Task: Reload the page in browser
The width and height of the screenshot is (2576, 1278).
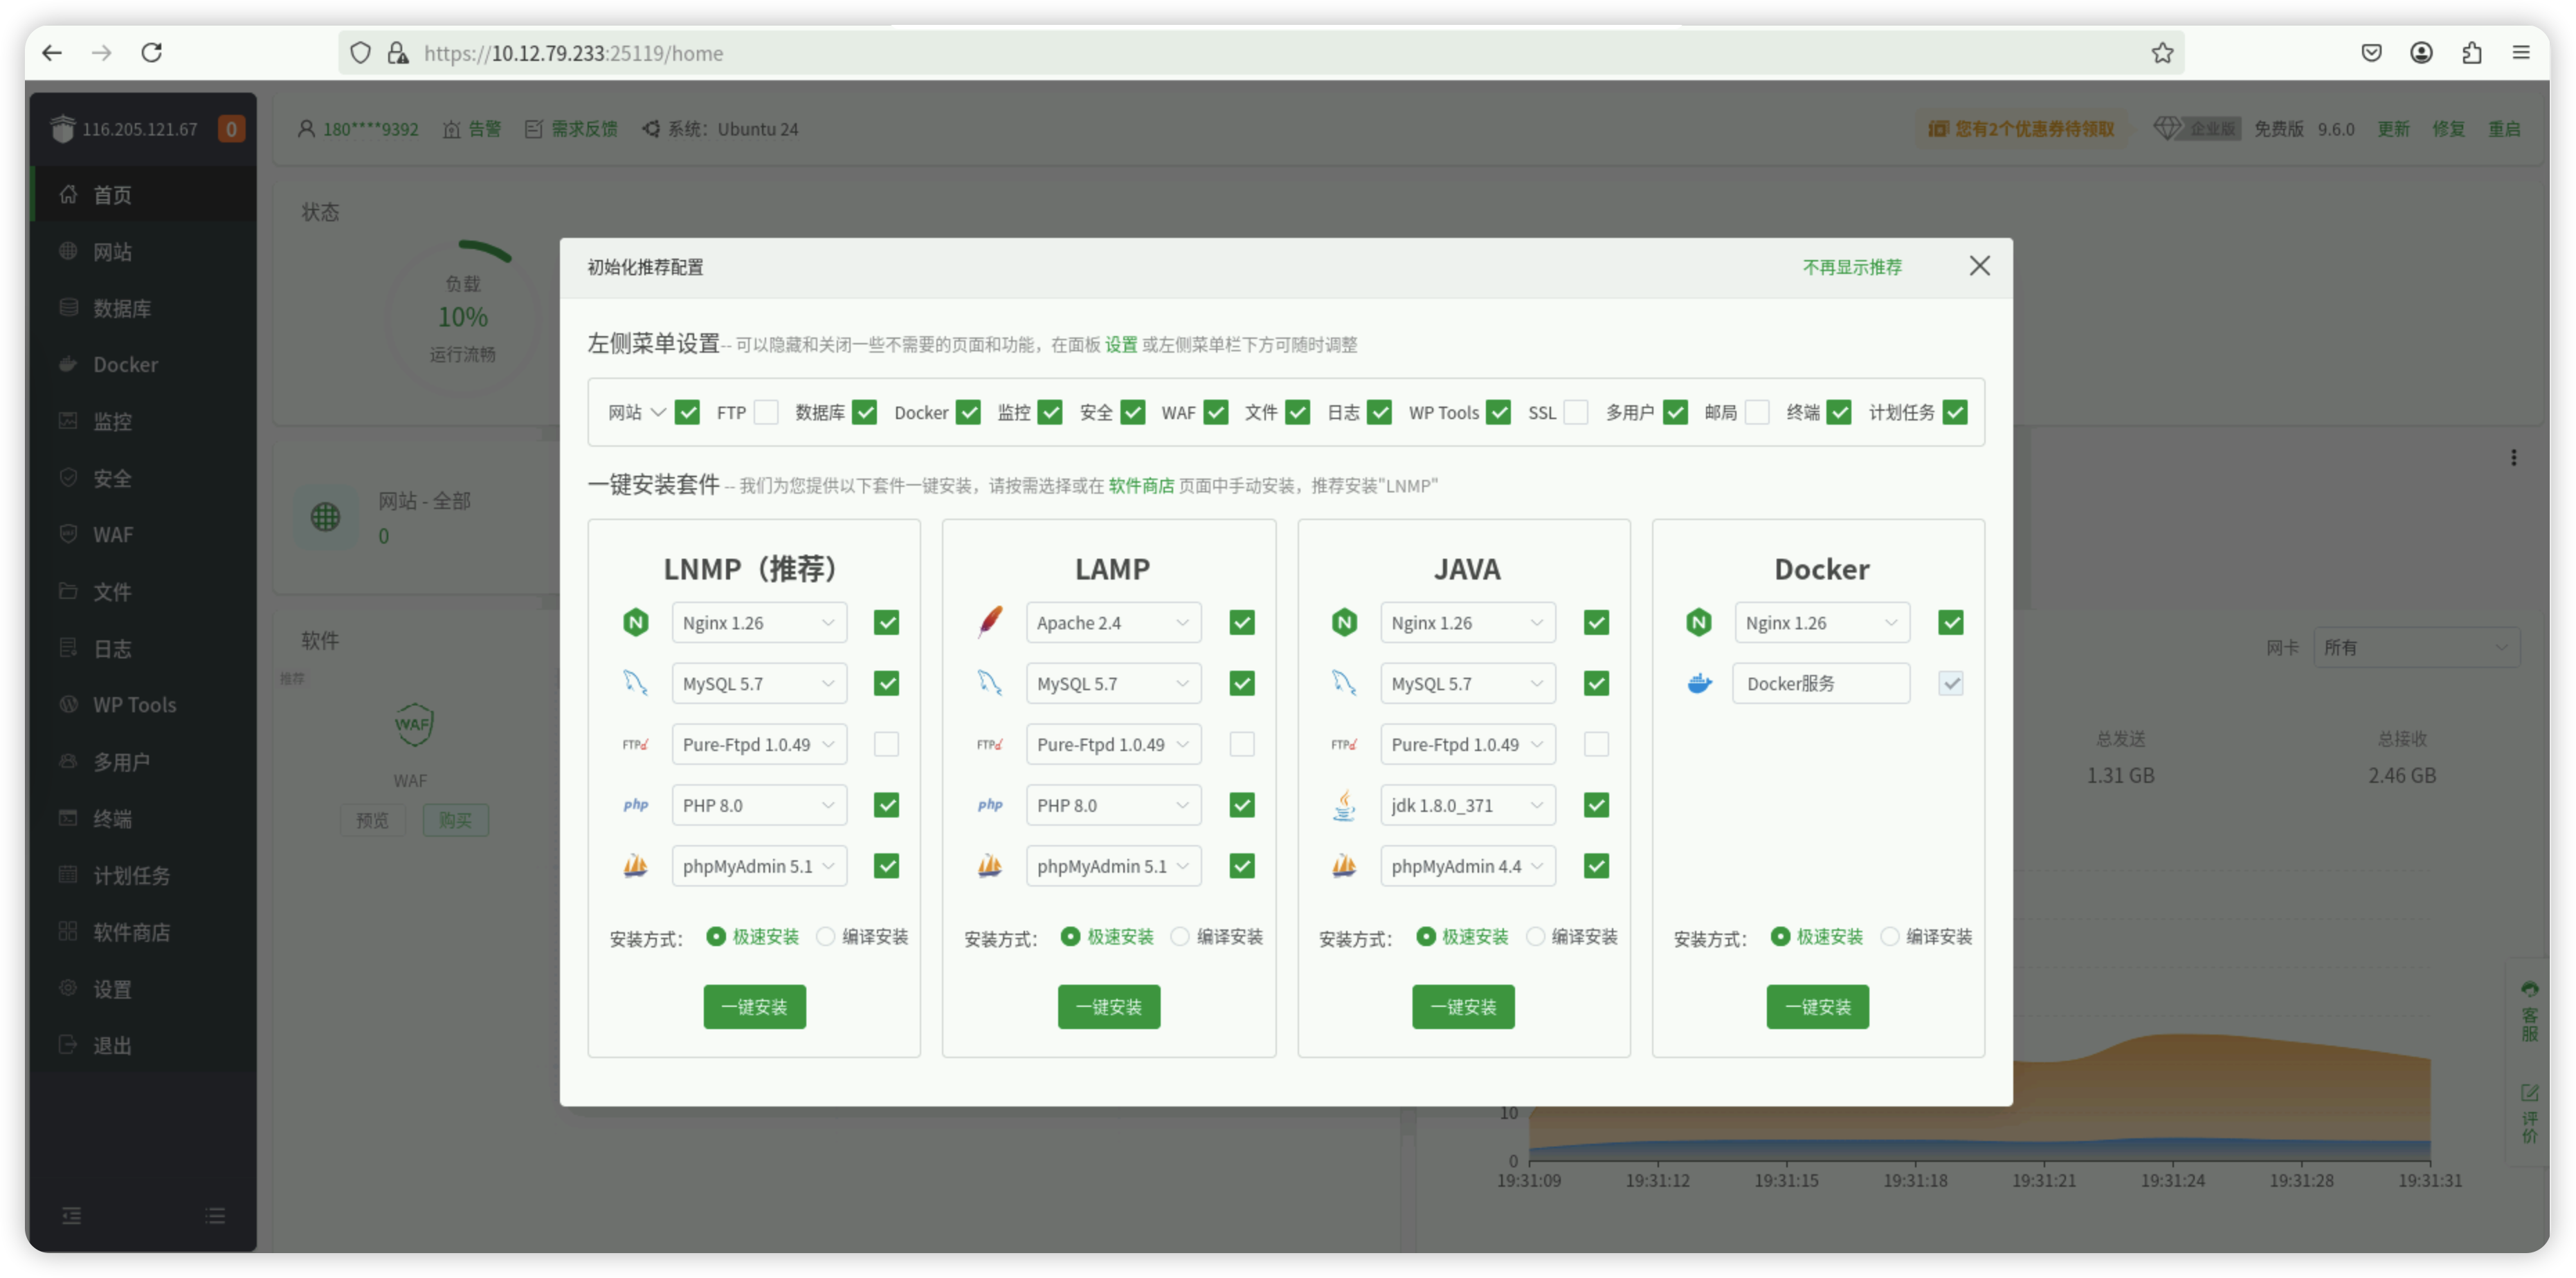Action: [151, 53]
